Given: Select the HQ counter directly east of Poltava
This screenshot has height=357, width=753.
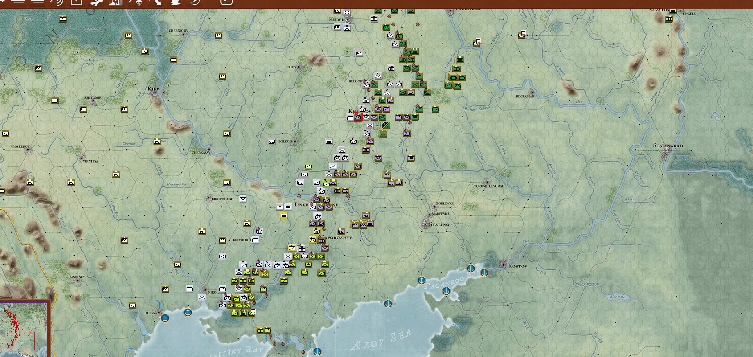Looking at the screenshot, I should point(329,142).
